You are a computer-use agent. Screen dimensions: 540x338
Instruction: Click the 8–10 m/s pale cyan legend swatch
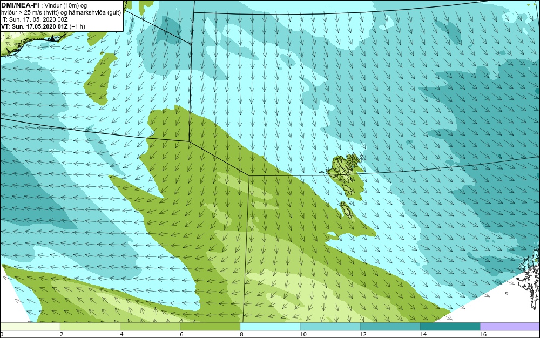coord(270,327)
